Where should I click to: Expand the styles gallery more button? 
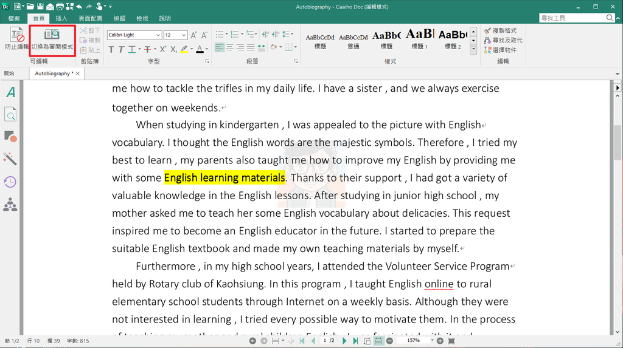[473, 50]
